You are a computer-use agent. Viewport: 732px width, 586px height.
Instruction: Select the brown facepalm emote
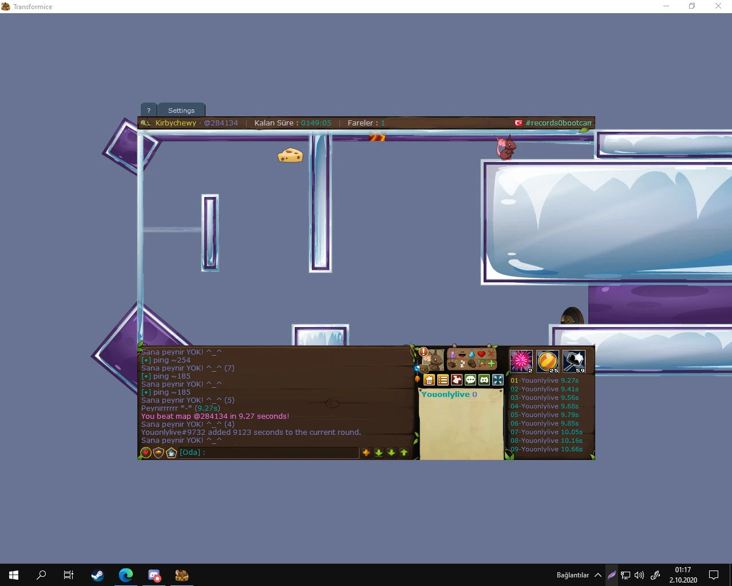(x=472, y=364)
